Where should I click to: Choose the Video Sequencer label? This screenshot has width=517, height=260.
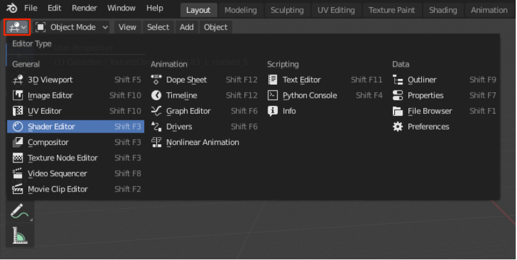point(58,173)
